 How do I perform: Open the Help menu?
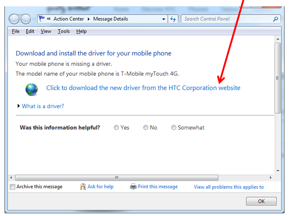coord(82,31)
